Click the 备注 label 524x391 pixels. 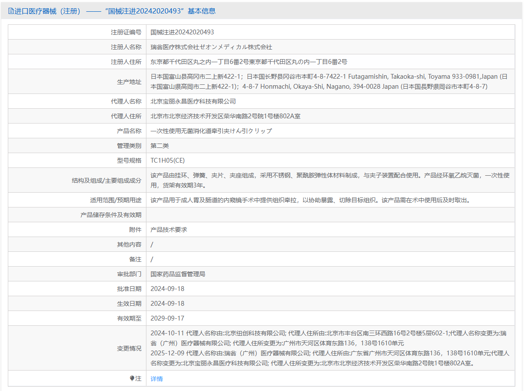135,259
